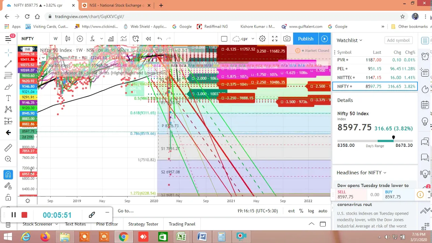This screenshot has height=243, width=432.
Task: Enter fullscreen chart mode
Action: [275, 39]
